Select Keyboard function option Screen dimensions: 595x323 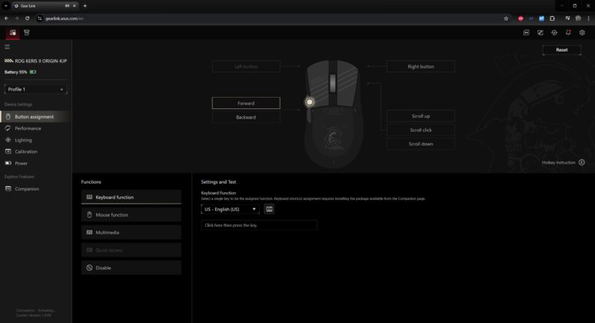click(131, 197)
